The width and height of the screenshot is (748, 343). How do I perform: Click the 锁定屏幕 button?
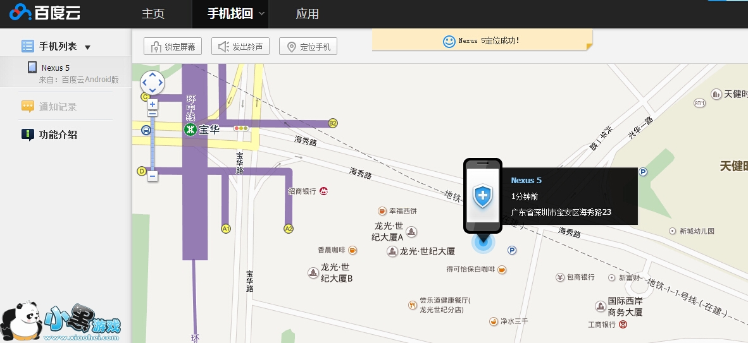[x=173, y=47]
